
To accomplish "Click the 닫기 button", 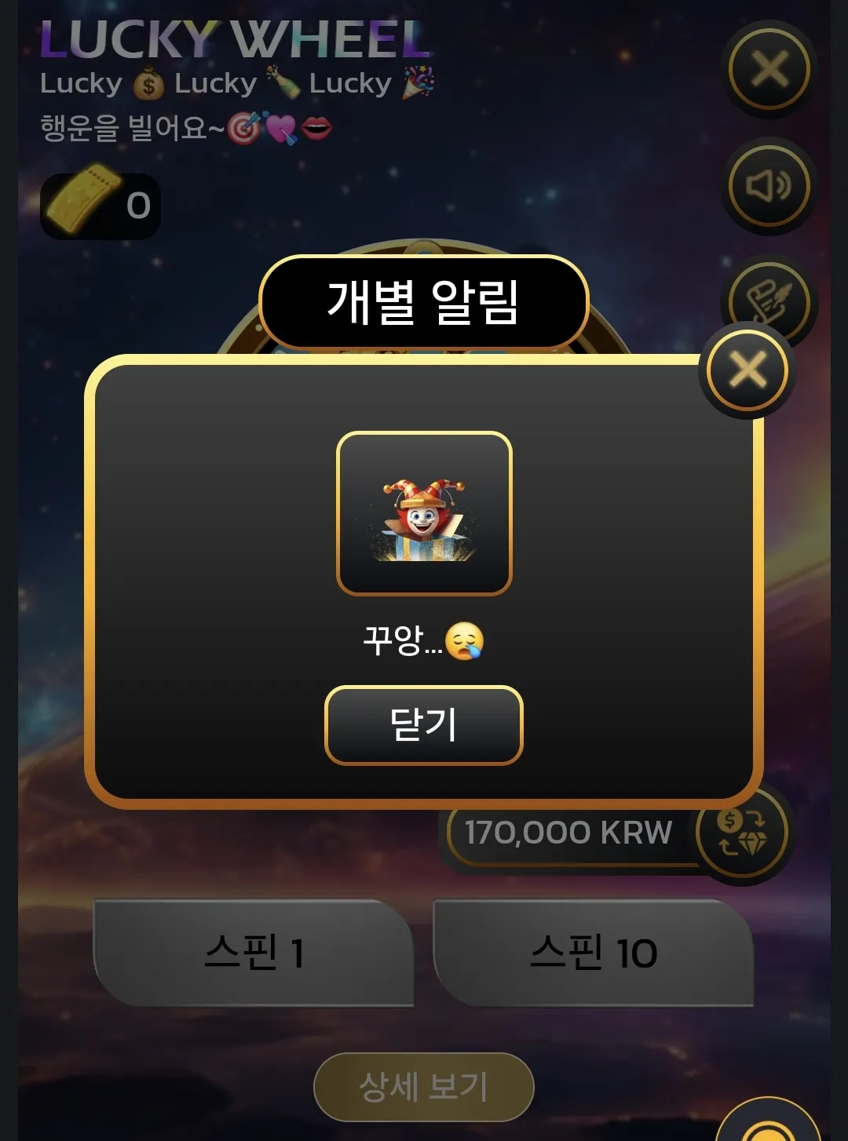I will pyautogui.click(x=424, y=725).
